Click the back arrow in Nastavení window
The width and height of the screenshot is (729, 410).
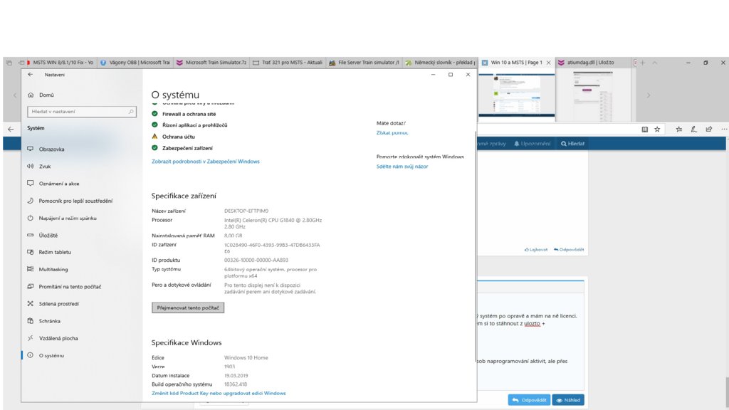click(30, 74)
